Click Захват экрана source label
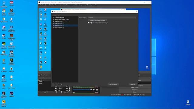Viewport: 194px width, 109px height. tap(45, 75)
